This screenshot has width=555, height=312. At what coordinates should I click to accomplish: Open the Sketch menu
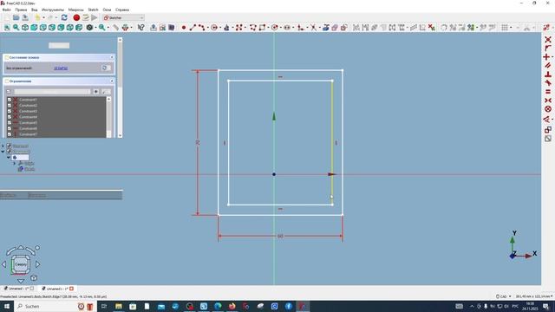(x=93, y=10)
